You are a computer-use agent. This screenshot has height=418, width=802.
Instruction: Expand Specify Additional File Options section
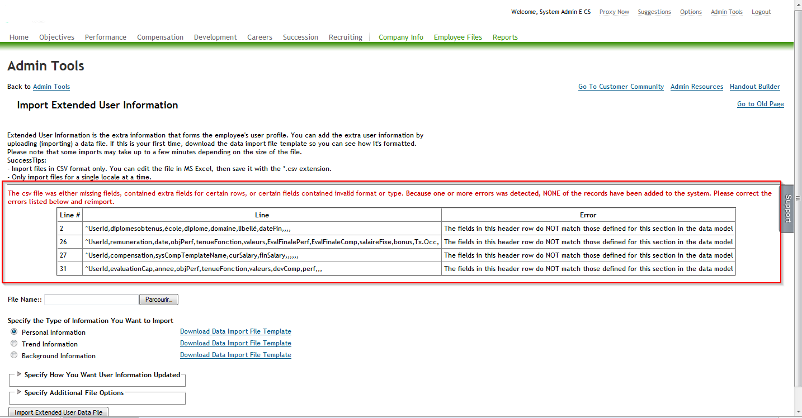point(20,392)
